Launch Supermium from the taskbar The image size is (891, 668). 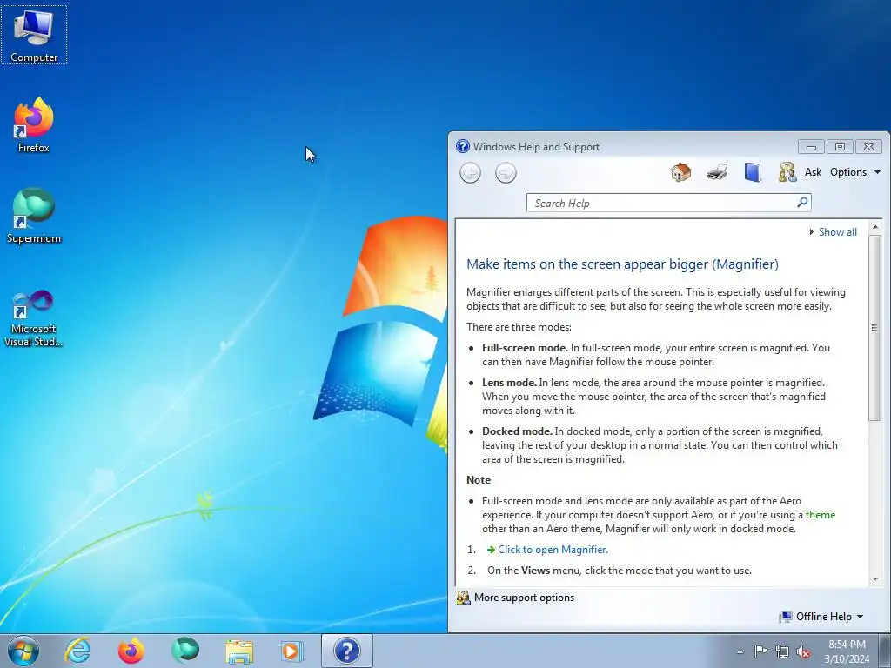pyautogui.click(x=185, y=651)
